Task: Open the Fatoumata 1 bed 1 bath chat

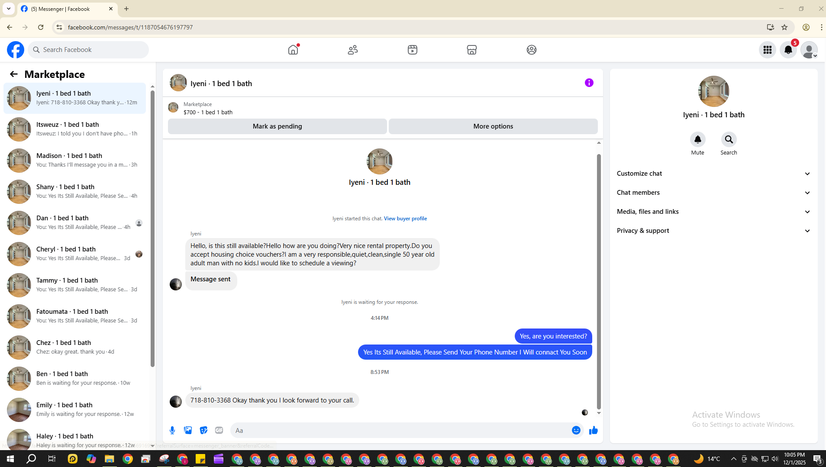Action: (74, 316)
